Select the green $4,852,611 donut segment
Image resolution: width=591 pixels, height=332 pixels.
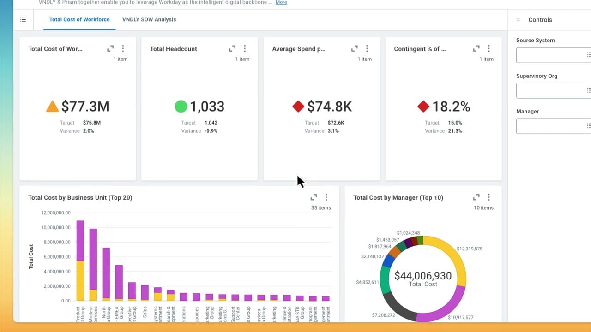[384, 280]
